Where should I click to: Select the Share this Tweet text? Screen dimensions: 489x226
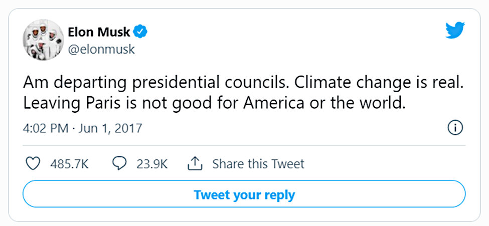coord(258,164)
